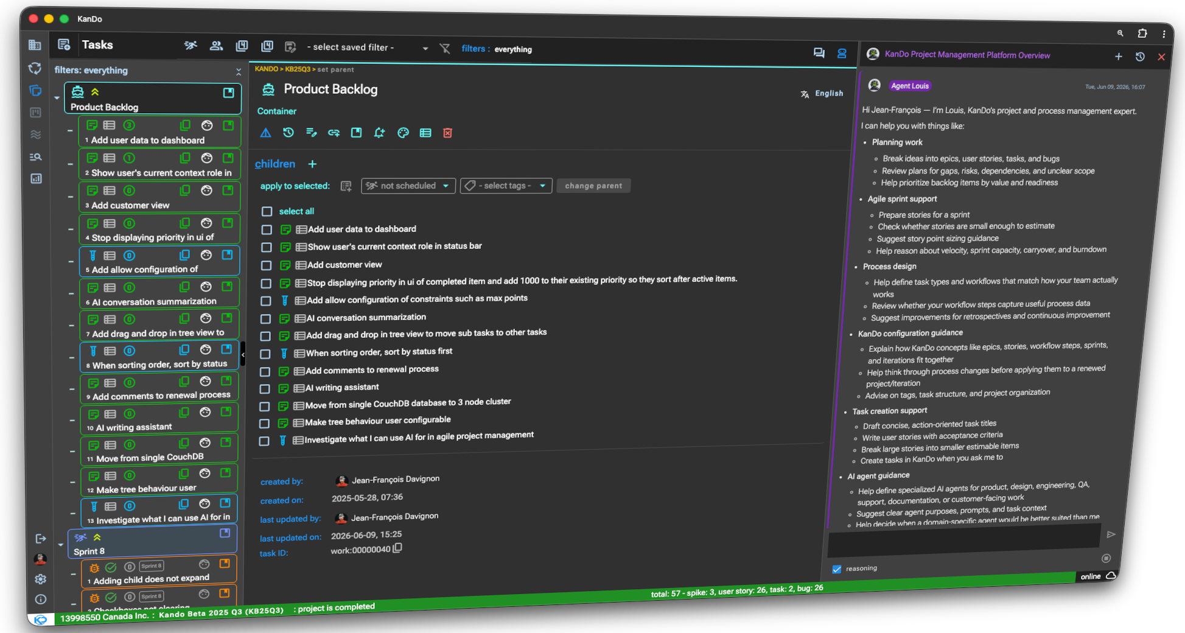
Task: Send the chat message with the arrow icon
Action: pos(1111,534)
